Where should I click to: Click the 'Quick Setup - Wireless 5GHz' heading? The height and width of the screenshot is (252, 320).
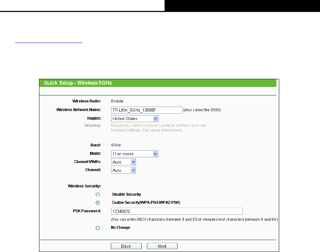coord(78,83)
